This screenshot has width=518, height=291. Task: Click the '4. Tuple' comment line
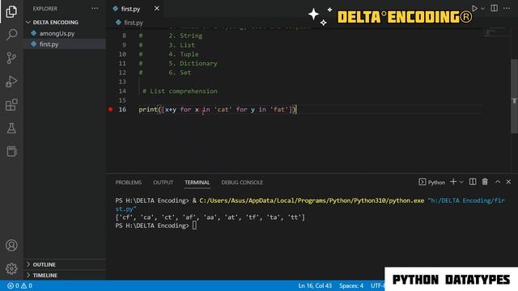184,54
